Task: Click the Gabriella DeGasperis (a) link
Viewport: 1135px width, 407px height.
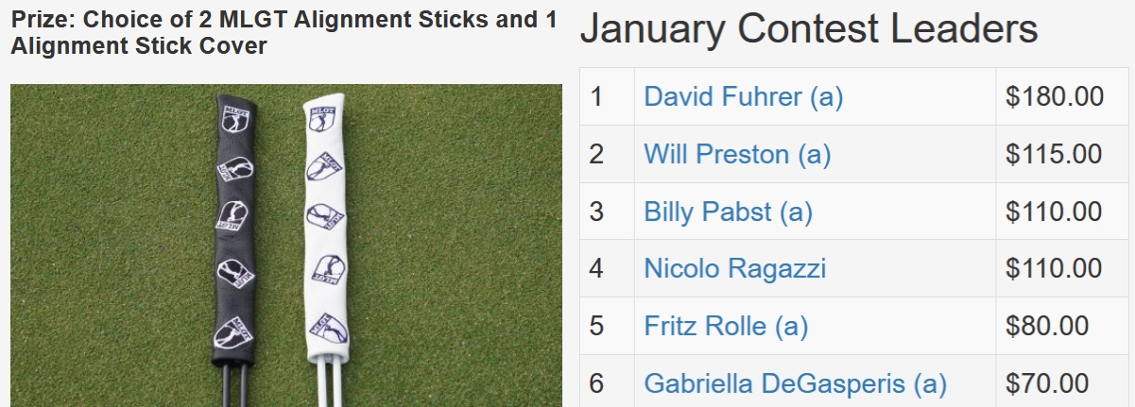Action: click(795, 384)
